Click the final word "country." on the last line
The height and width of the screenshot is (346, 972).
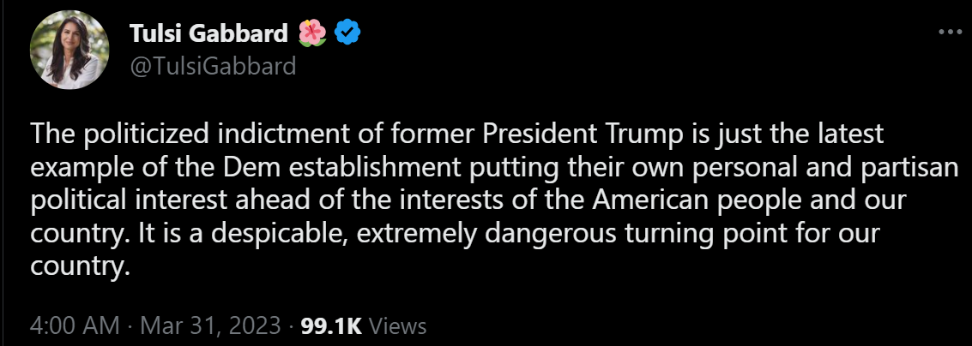(x=79, y=267)
